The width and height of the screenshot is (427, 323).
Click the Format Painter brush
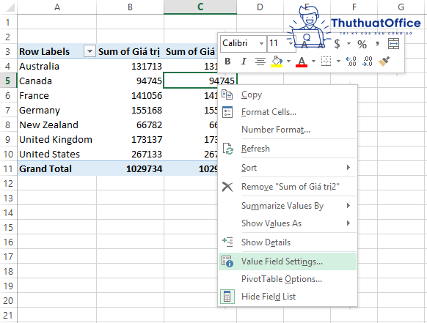[x=384, y=62]
